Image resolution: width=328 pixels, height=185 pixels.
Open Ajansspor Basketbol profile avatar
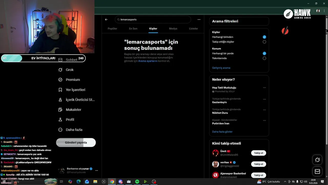point(216,175)
